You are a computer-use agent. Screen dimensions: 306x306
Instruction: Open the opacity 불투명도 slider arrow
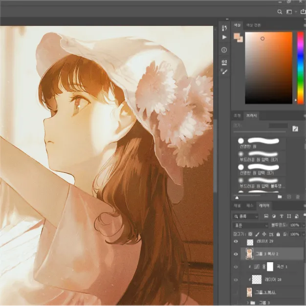304,225
